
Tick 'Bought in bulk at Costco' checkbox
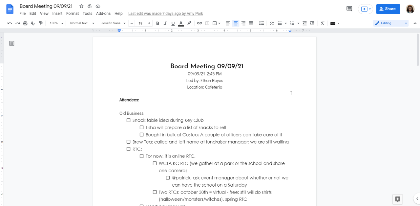142,134
